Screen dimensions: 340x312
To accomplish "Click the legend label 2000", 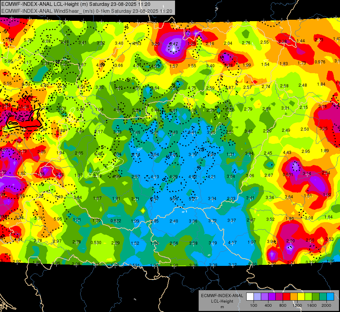I will 326,305.
